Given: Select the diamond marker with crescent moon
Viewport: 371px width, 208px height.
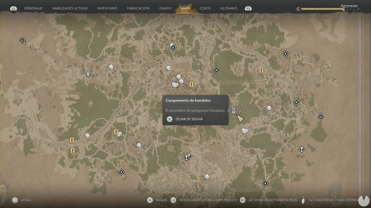Looking at the screenshot, I should [22, 40].
